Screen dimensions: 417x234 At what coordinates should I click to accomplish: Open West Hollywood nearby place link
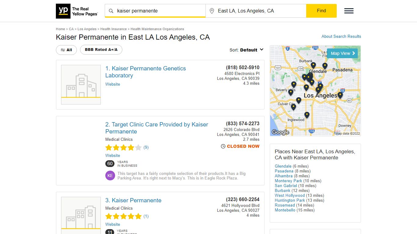coord(290,195)
